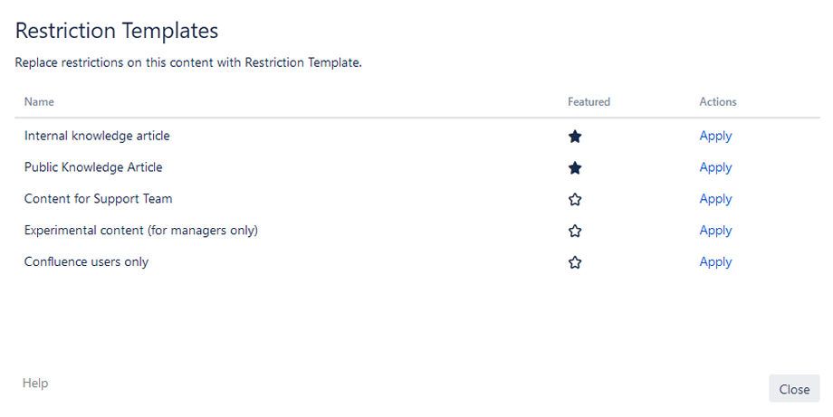Feature the Confluence users only template
This screenshot has width=833, height=417.
(575, 262)
